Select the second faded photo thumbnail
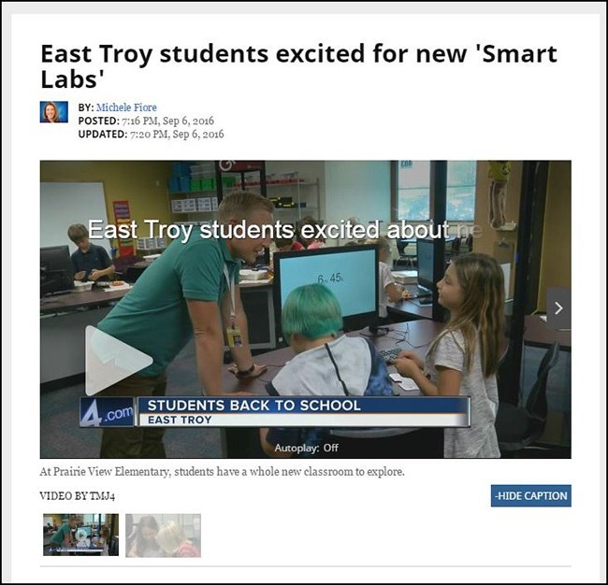 (164, 535)
